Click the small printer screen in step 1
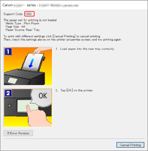Screen dimensions: 148x151 click(x=12, y=81)
